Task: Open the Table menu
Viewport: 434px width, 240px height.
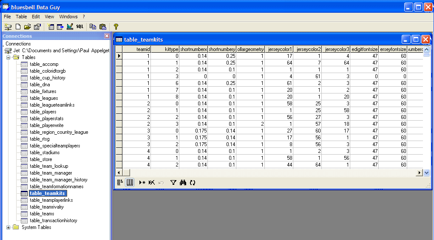Action: click(x=21, y=17)
